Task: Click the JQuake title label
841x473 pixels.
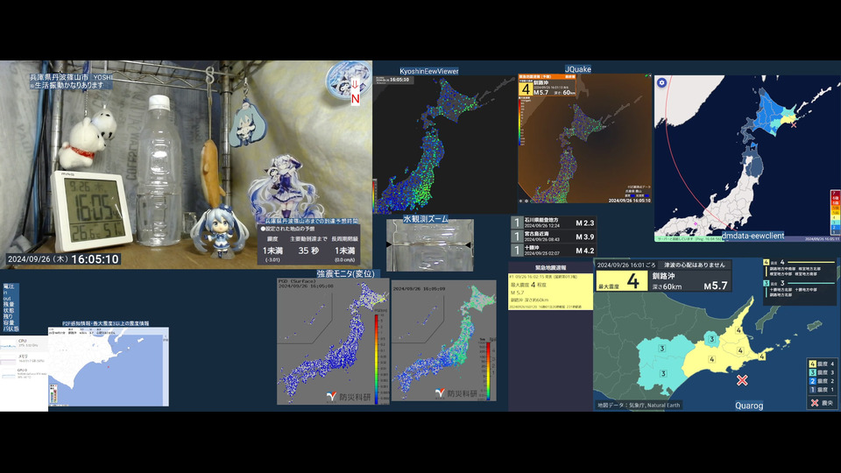Action: pos(577,69)
